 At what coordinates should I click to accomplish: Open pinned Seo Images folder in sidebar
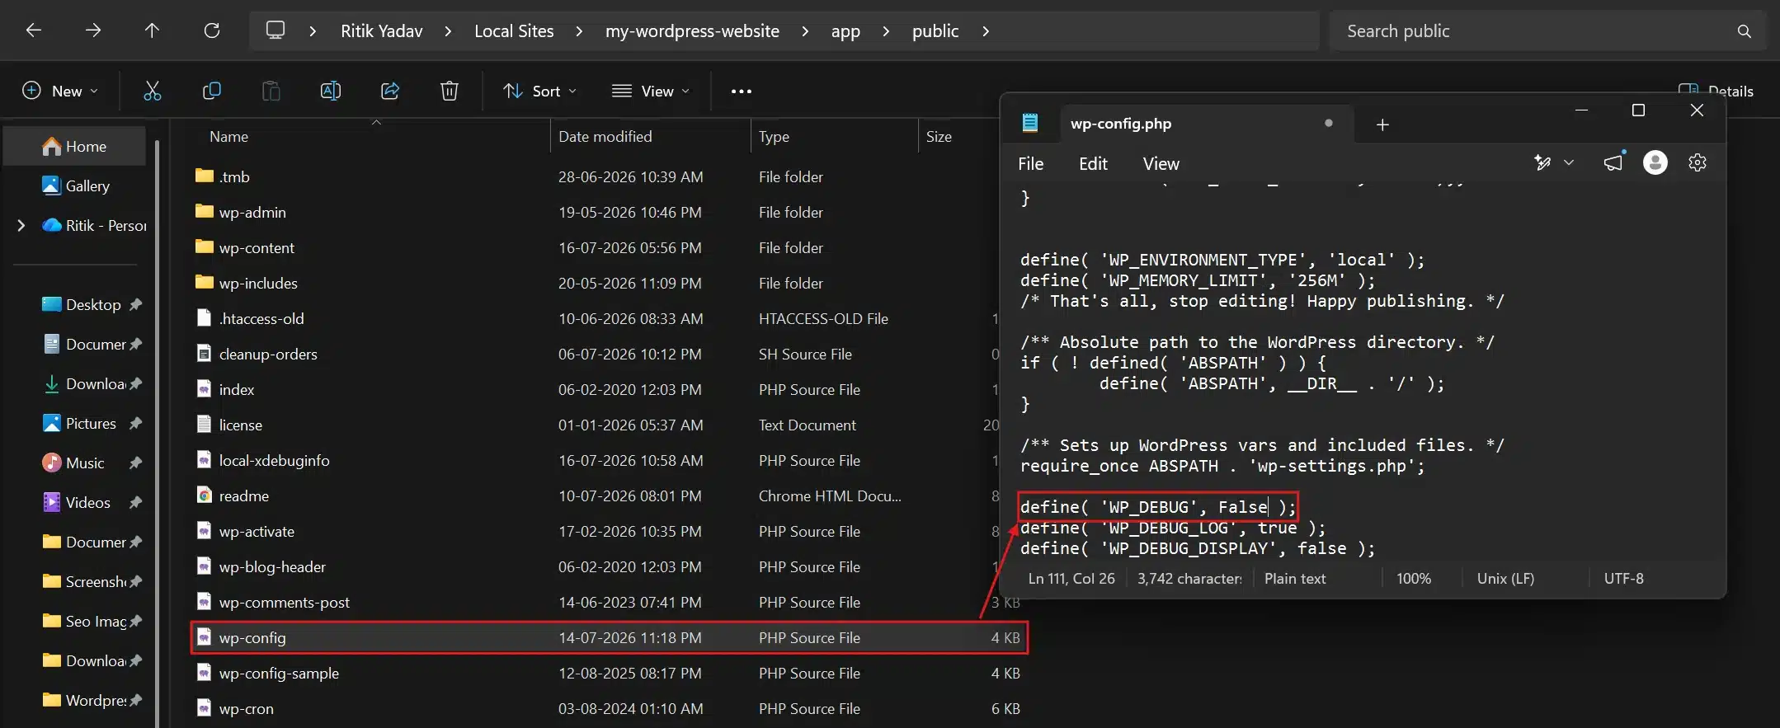tap(86, 621)
